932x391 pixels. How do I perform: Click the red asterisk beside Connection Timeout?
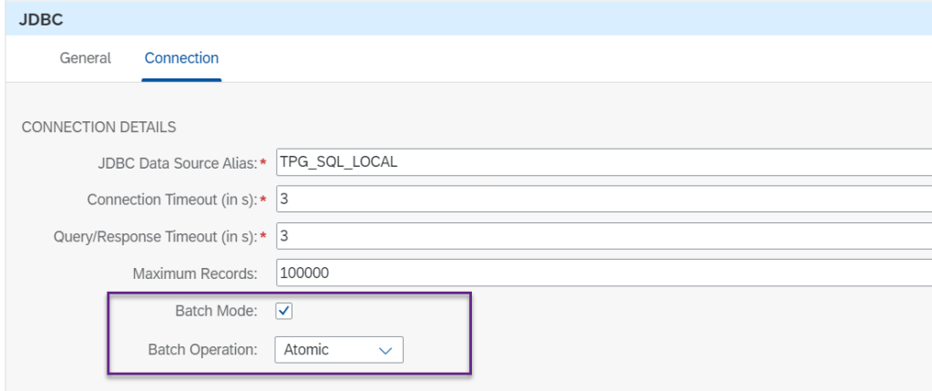coord(264,201)
